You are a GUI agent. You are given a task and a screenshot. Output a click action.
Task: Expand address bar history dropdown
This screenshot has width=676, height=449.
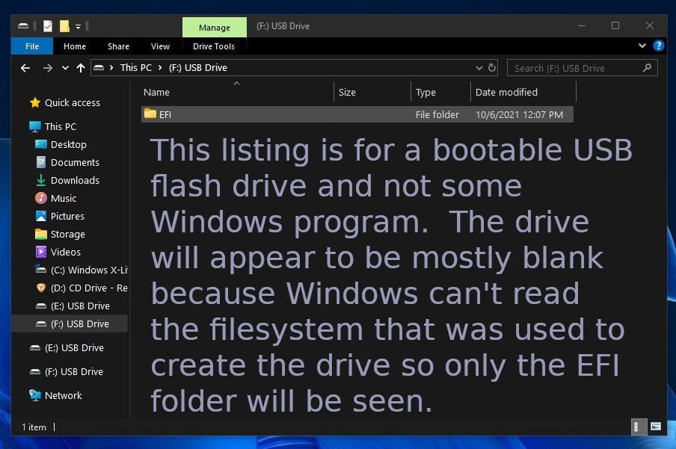[479, 68]
